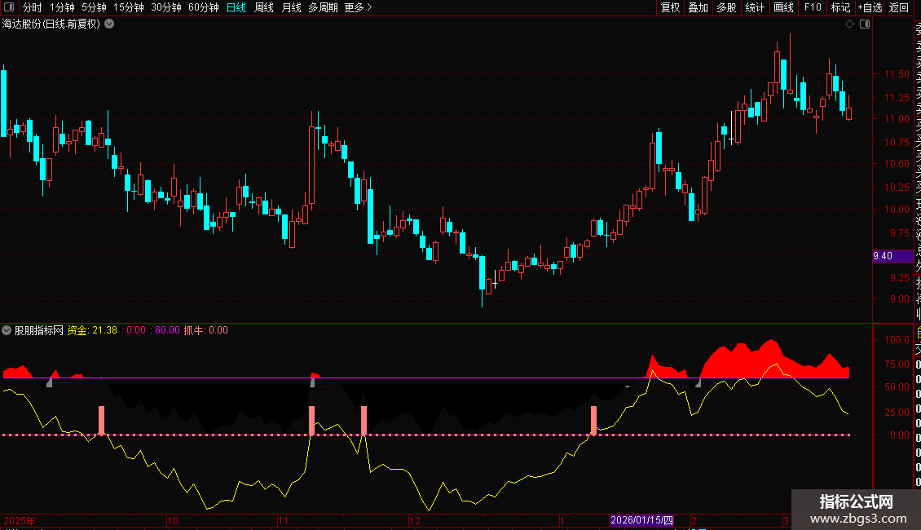Expand the 更多 periods menu
This screenshot has height=530, width=921.
click(358, 7)
